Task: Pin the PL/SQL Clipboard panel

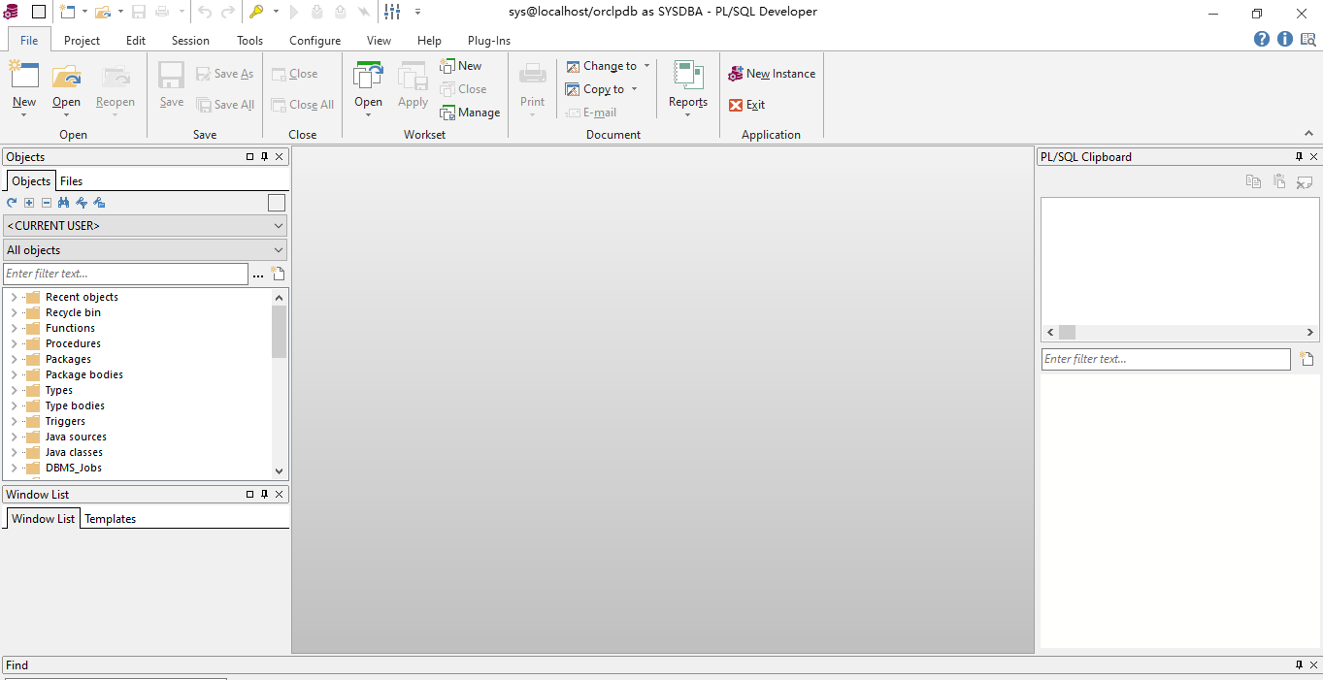Action: pos(1300,156)
